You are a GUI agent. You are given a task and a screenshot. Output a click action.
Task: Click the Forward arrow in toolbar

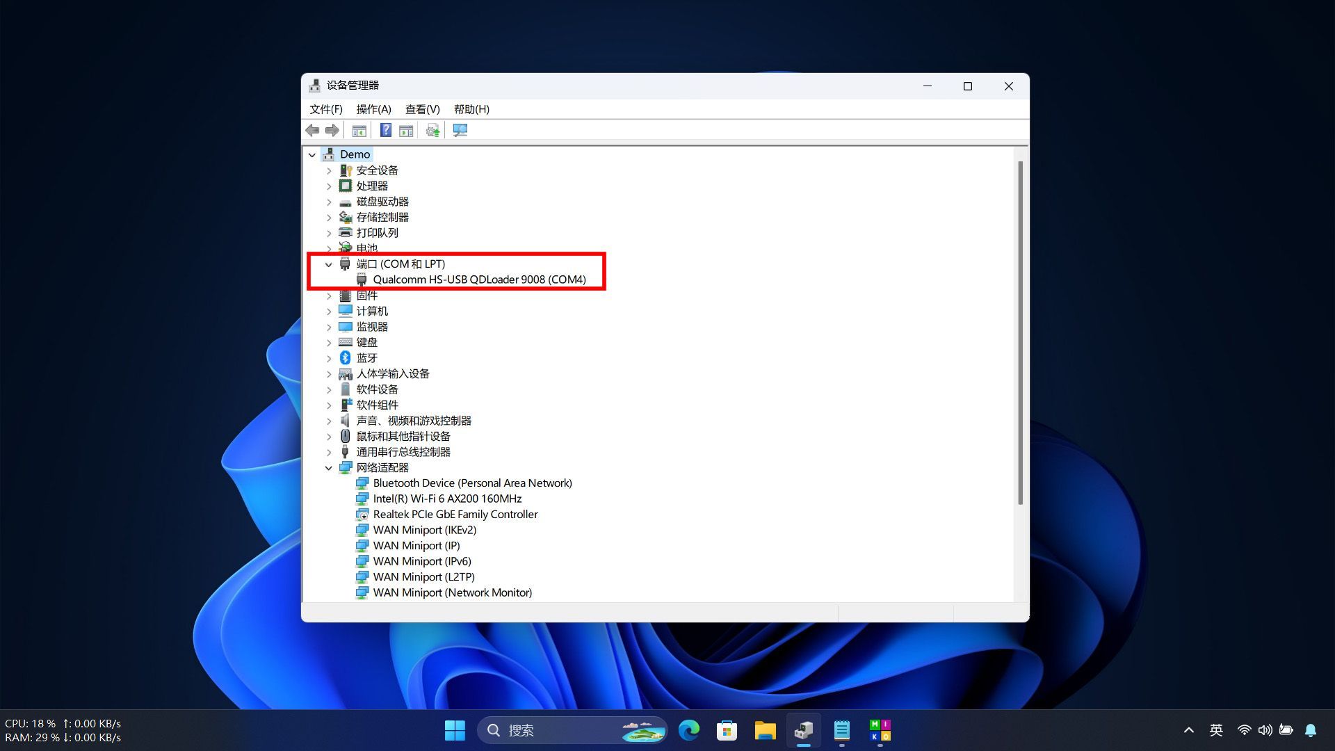(x=332, y=130)
